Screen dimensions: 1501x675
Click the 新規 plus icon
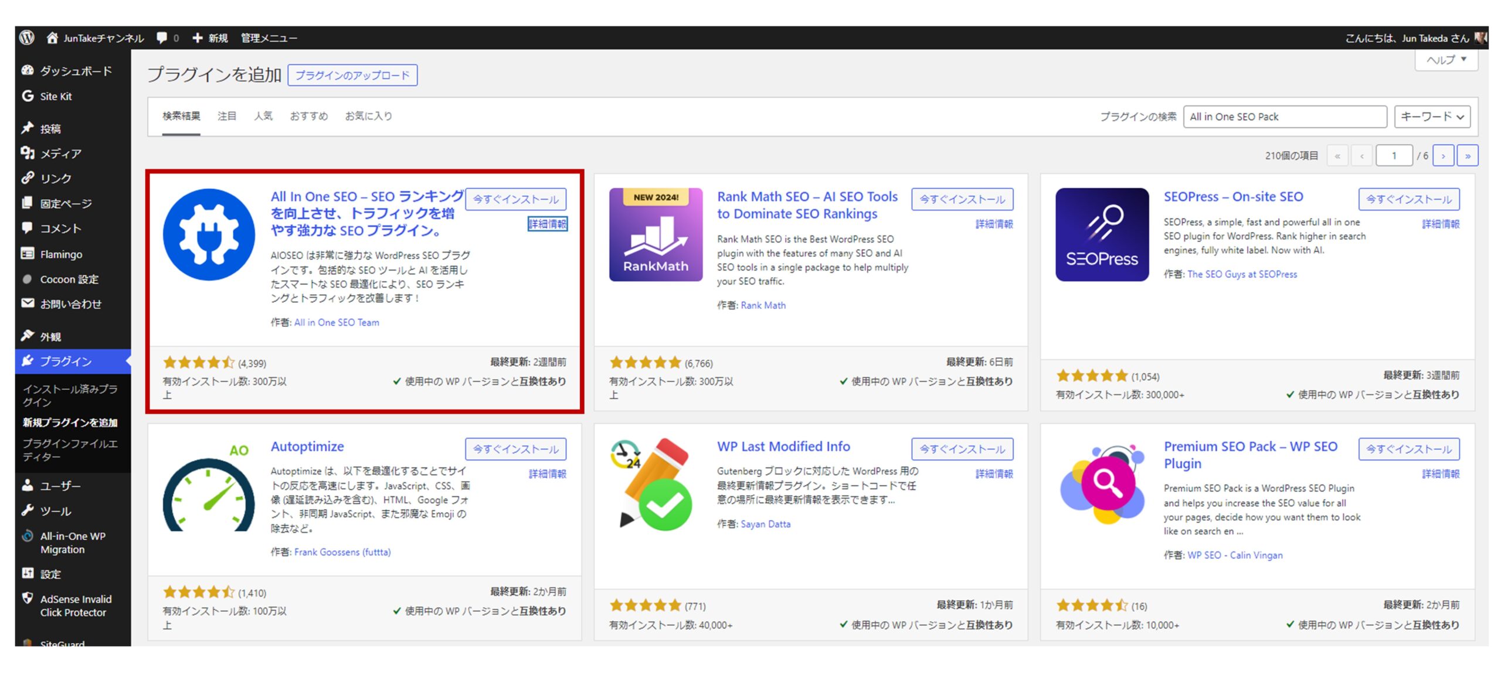click(x=198, y=37)
